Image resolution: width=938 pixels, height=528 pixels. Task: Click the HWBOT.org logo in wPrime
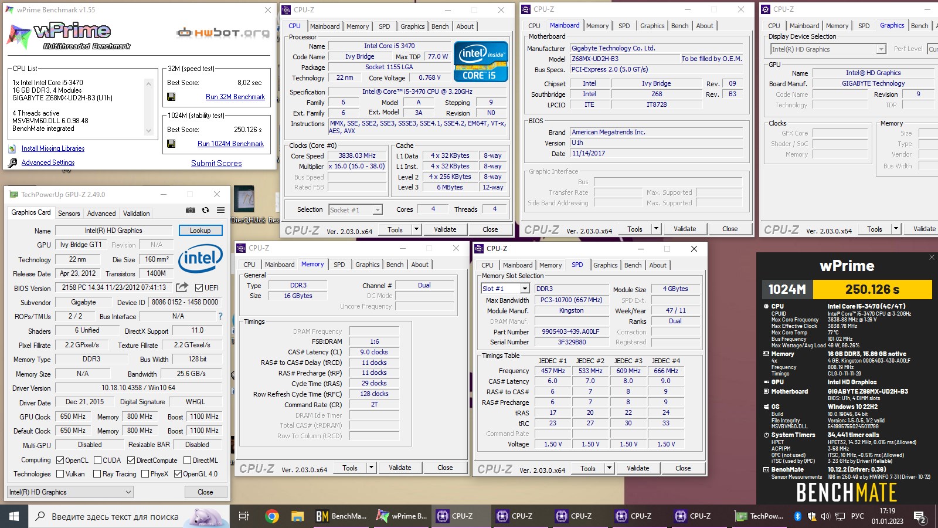coord(223,32)
